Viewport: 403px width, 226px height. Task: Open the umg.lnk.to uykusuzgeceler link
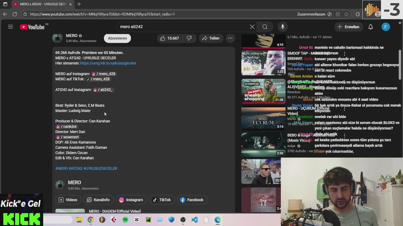tap(108, 63)
